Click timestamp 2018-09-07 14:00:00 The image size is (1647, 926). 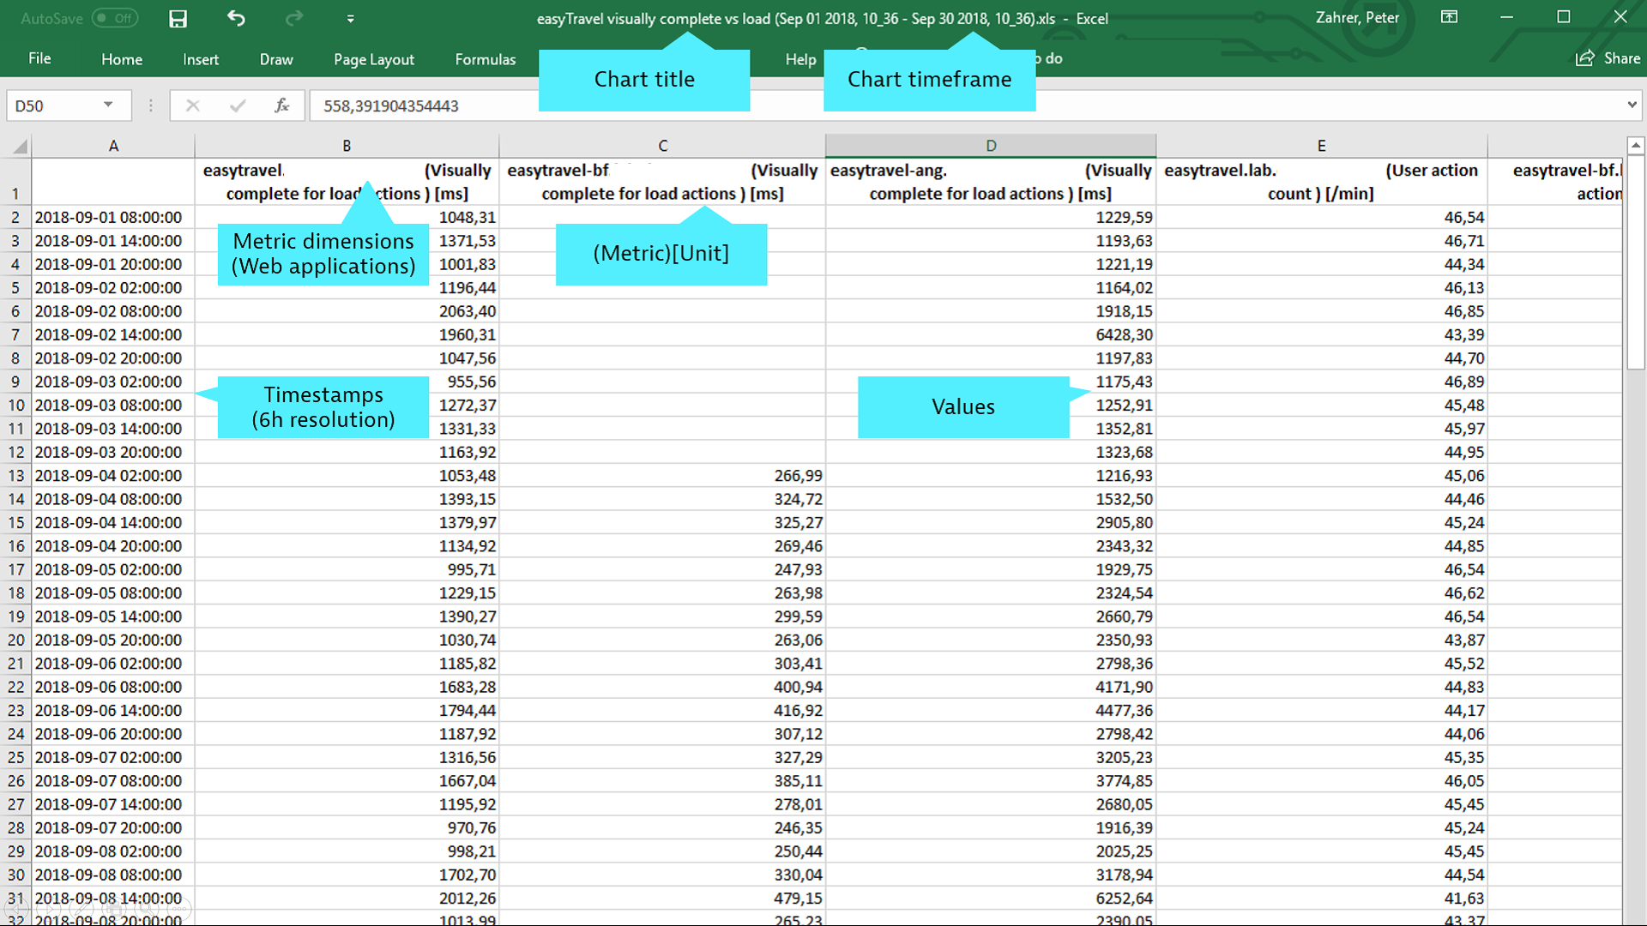(113, 804)
